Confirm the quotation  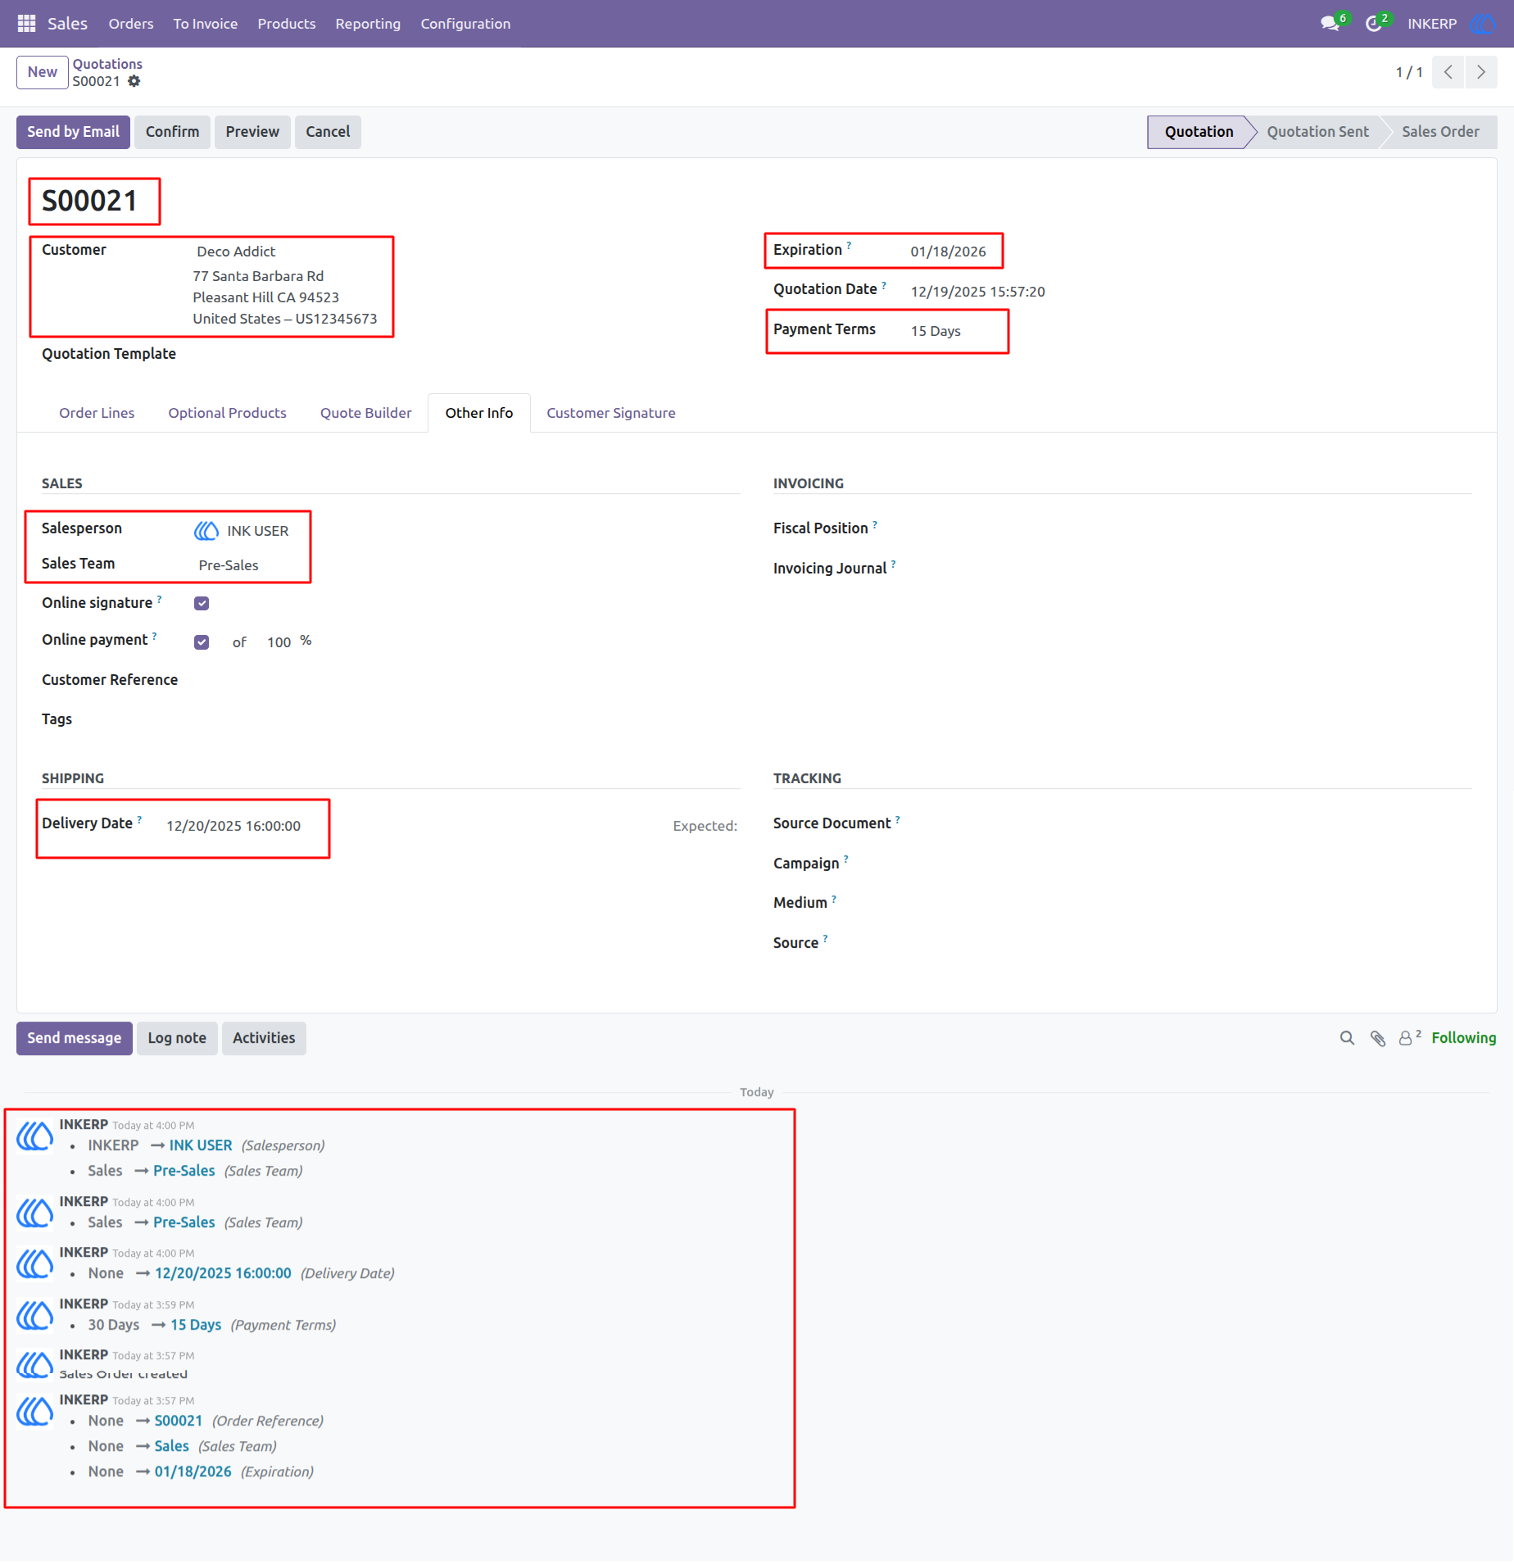[172, 132]
